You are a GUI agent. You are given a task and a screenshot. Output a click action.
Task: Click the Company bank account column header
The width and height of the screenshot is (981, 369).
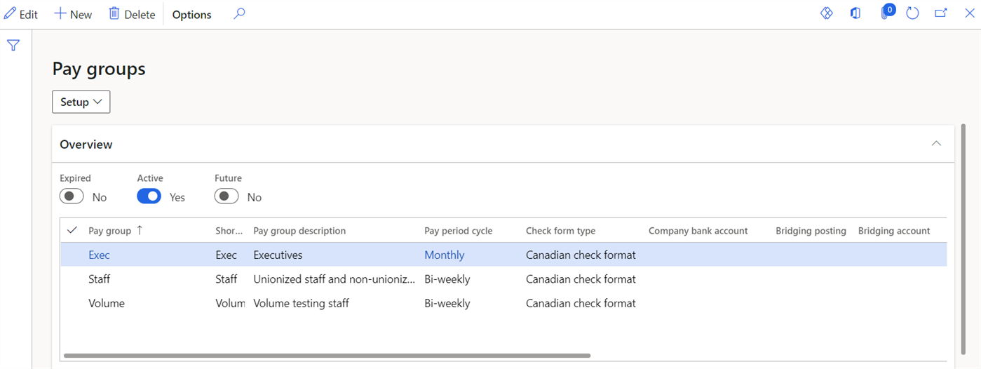698,231
